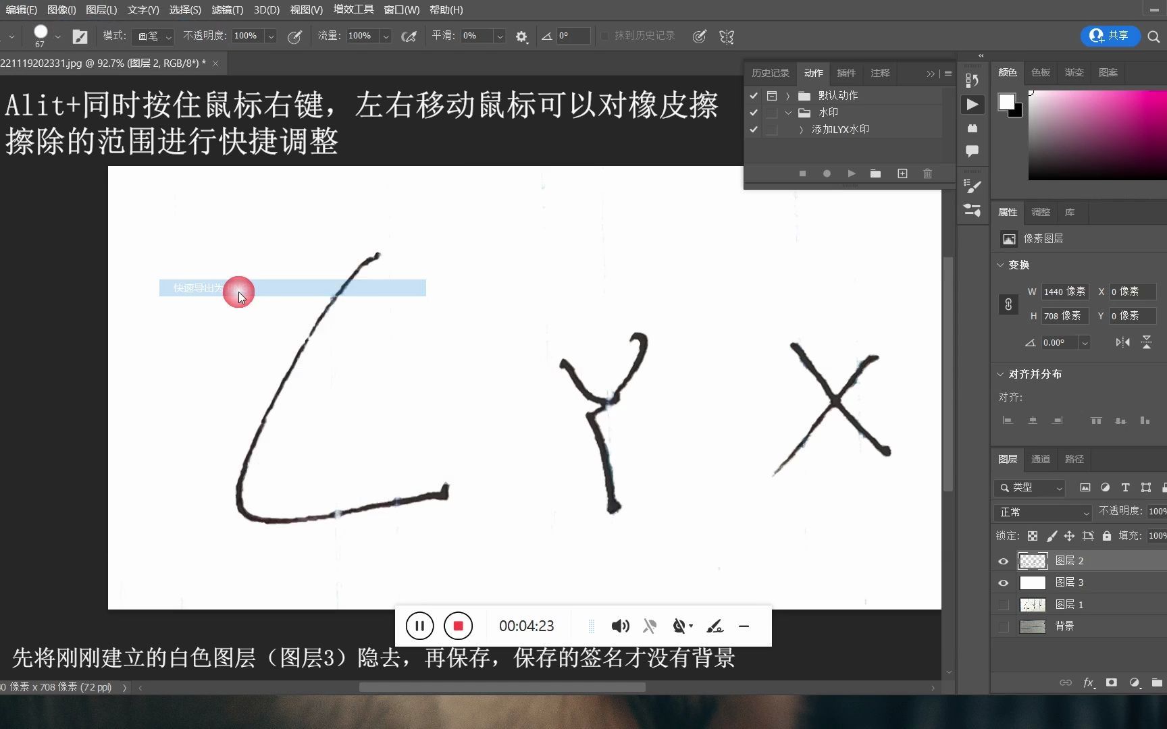Viewport: 1167px width, 729px height.
Task: Mute recording speaker audio
Action: click(620, 626)
